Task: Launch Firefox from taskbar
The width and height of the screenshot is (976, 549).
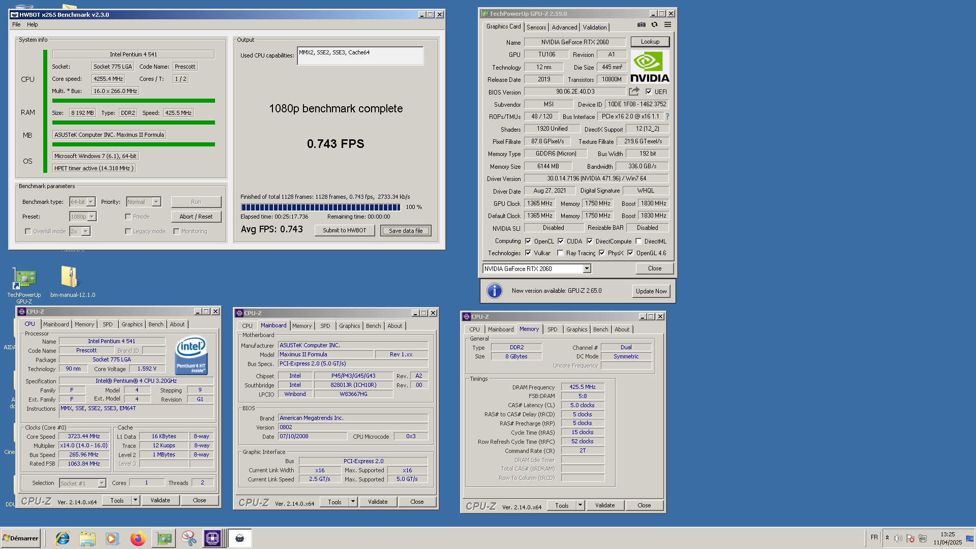Action: (138, 538)
